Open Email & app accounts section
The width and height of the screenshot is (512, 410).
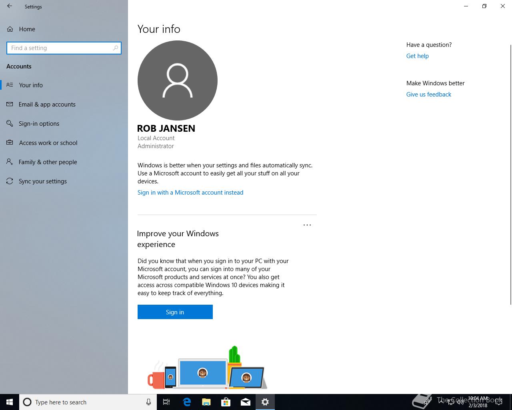[x=47, y=105]
